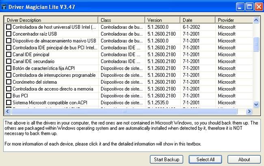
Task: Tick the Canal IDE principal checkbox
Action: pos(9,54)
